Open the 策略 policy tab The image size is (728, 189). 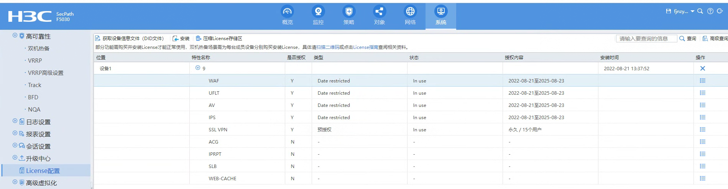click(x=348, y=16)
